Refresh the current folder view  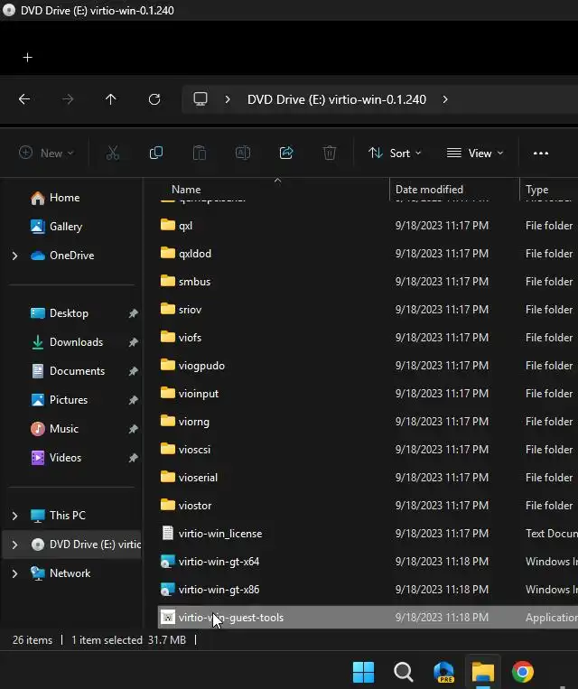click(154, 99)
